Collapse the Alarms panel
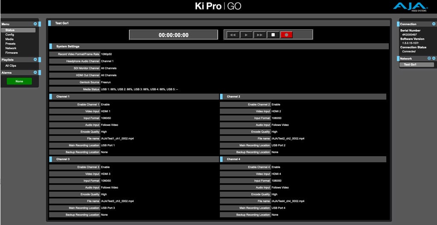Image resolution: width=437 pixels, height=225 pixels. tap(35, 73)
